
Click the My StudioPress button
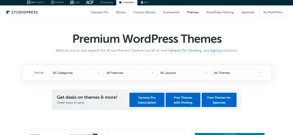[x=273, y=12]
